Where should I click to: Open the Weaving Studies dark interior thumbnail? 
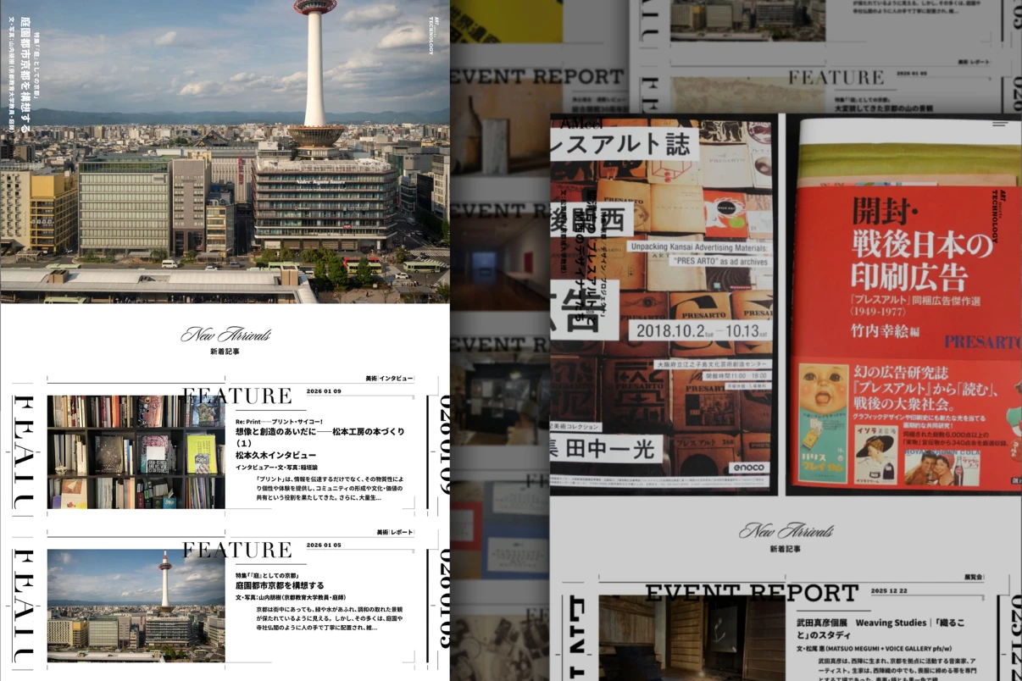coord(691,637)
